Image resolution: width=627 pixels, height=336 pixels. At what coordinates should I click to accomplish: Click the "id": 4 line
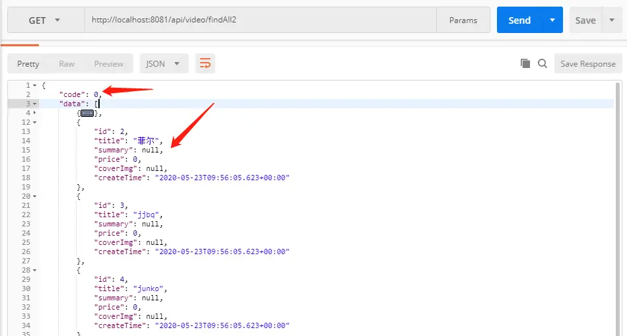[x=111, y=279]
